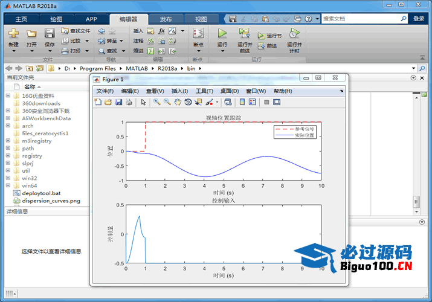432x302 pixels.
Task: Click the 登录 sign-in button
Action: pos(419,19)
